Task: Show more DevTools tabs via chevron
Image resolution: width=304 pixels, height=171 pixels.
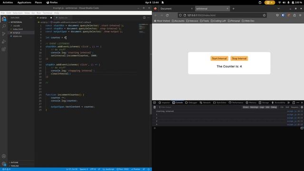Action: click(x=289, y=103)
